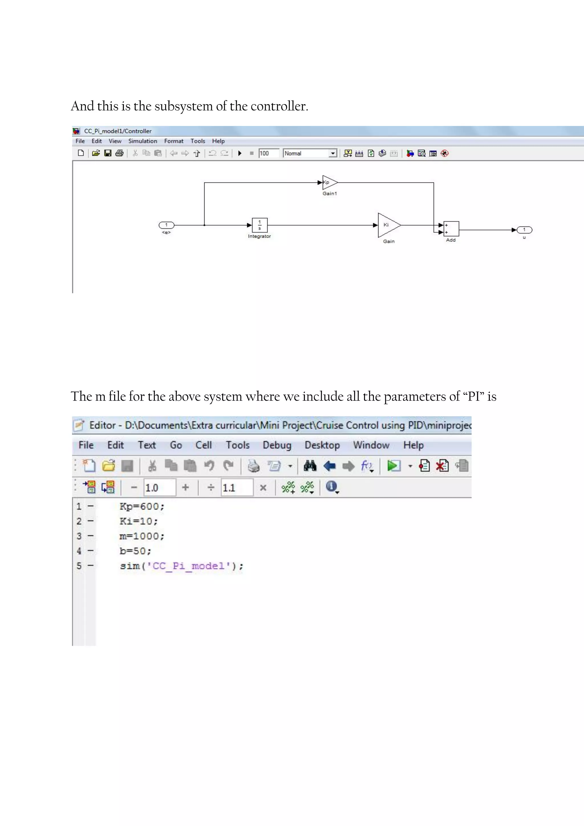Screen dimensions: 584x826
Task: Click code line sim('CC_Pi_model');
Action: [182, 566]
